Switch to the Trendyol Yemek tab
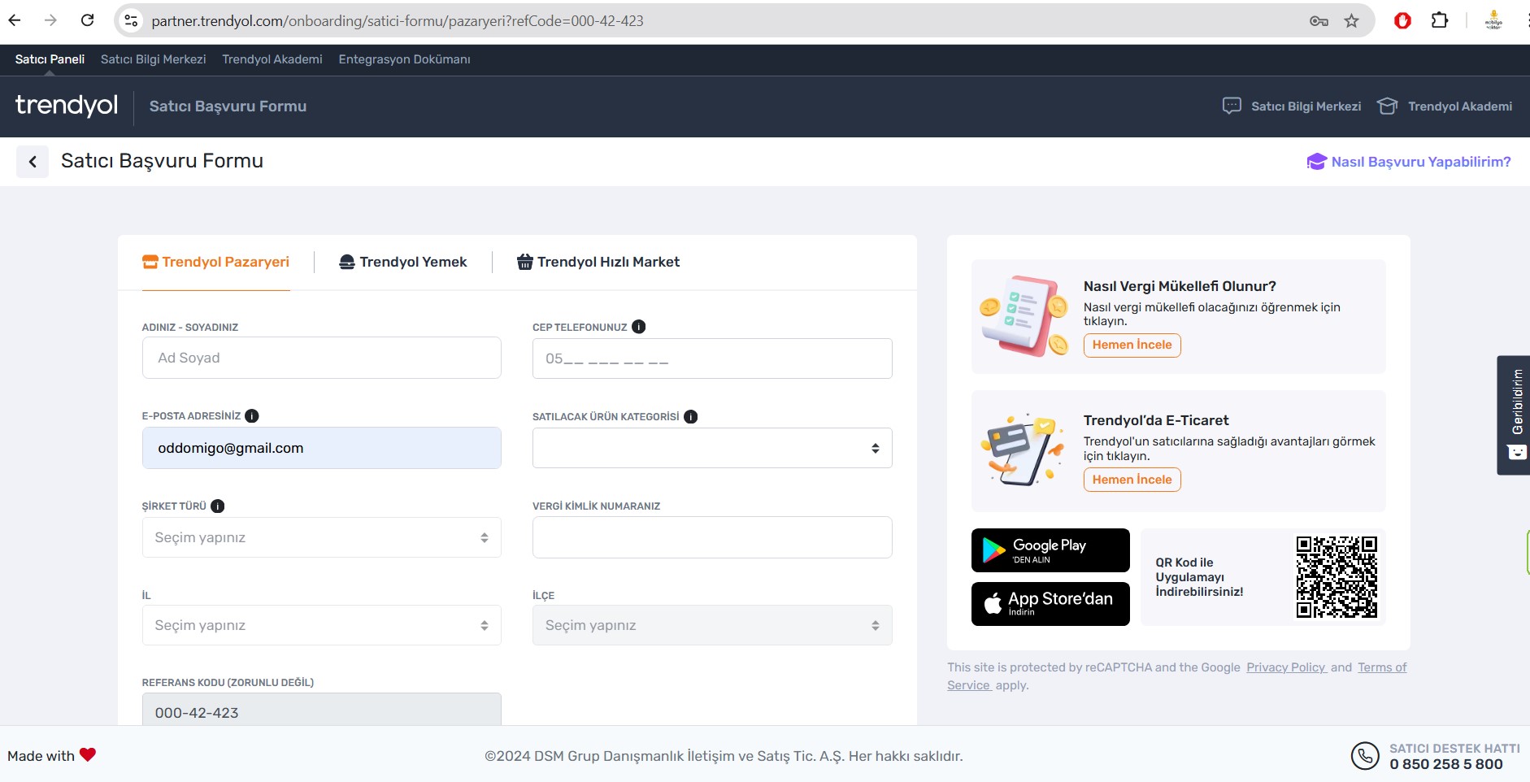This screenshot has height=782, width=1530. [403, 262]
